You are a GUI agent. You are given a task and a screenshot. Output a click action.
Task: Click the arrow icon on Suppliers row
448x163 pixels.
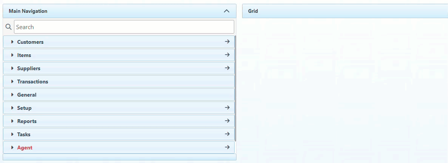pyautogui.click(x=227, y=68)
